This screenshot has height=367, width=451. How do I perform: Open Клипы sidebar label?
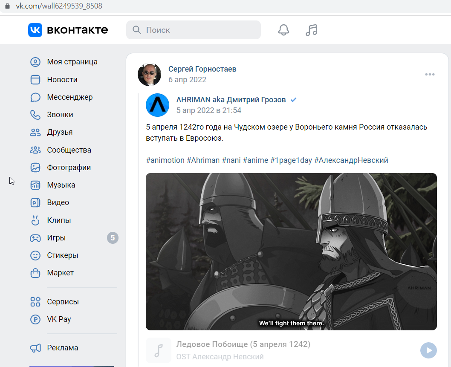(x=59, y=220)
